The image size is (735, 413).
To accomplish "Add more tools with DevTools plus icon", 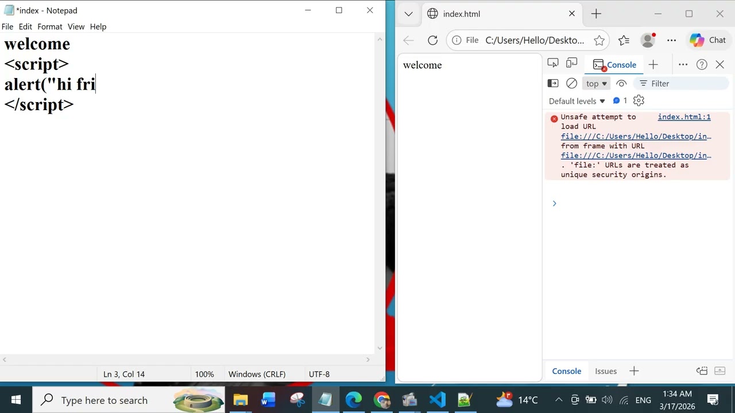I will coord(653,65).
